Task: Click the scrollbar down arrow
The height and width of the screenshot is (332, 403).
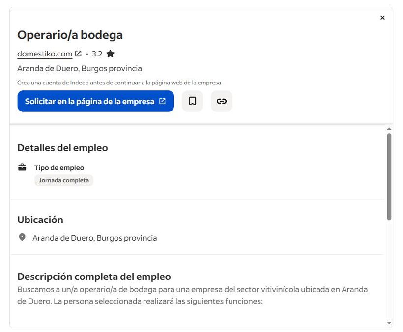Action: [x=389, y=323]
